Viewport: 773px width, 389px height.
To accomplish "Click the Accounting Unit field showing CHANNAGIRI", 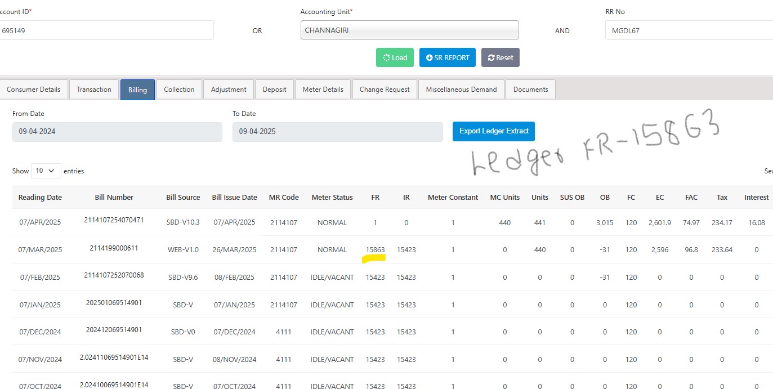I will pyautogui.click(x=410, y=30).
